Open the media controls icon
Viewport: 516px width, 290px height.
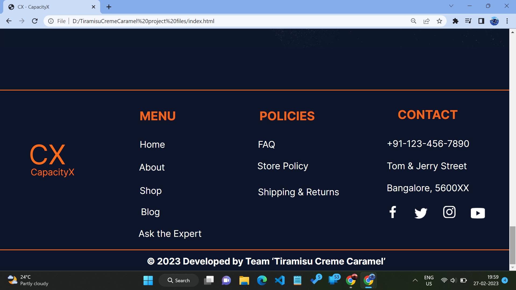pyautogui.click(x=468, y=21)
